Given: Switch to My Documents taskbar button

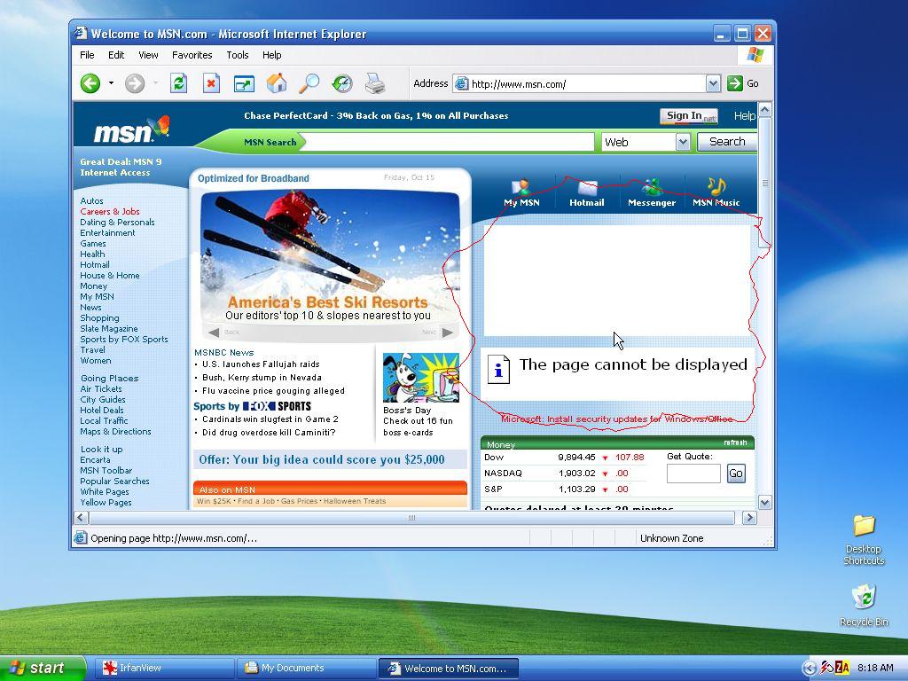Looking at the screenshot, I should click(x=306, y=668).
